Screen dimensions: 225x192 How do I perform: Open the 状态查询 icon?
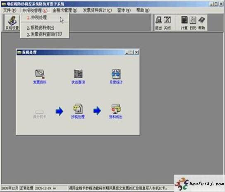click(x=78, y=77)
